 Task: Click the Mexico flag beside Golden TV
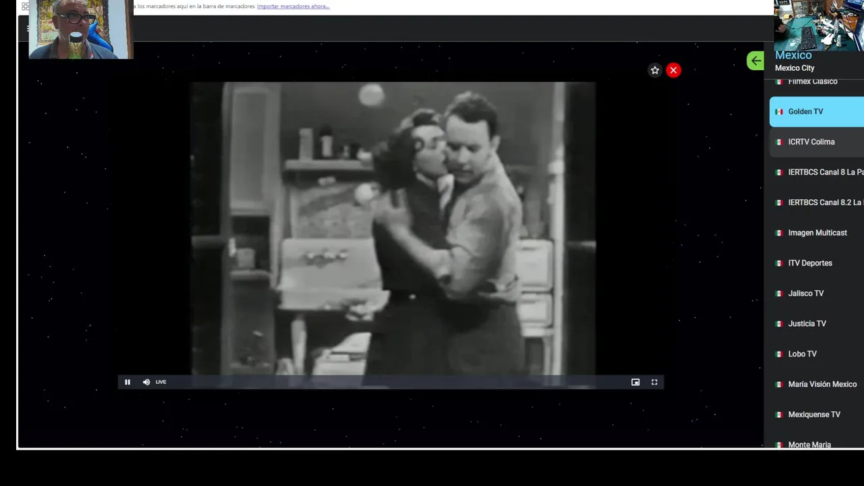coord(779,112)
